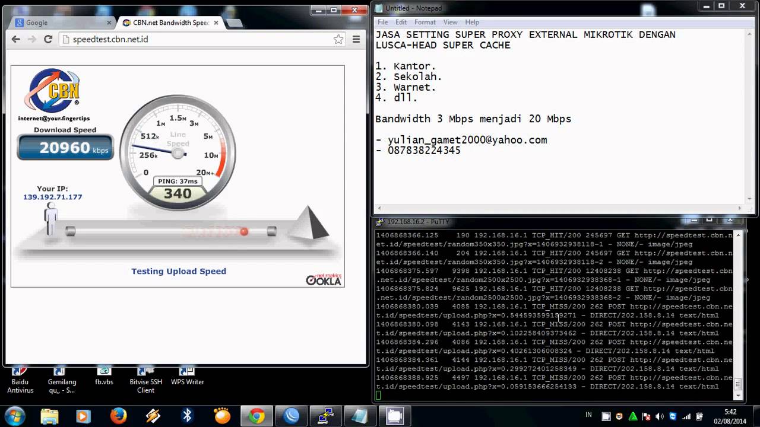Click the CBN logo
This screenshot has width=760, height=427.
[x=53, y=91]
